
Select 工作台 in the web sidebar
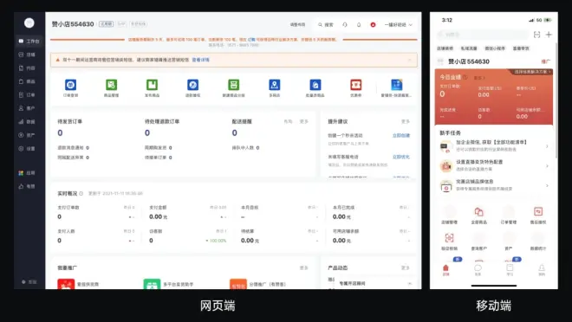29,42
